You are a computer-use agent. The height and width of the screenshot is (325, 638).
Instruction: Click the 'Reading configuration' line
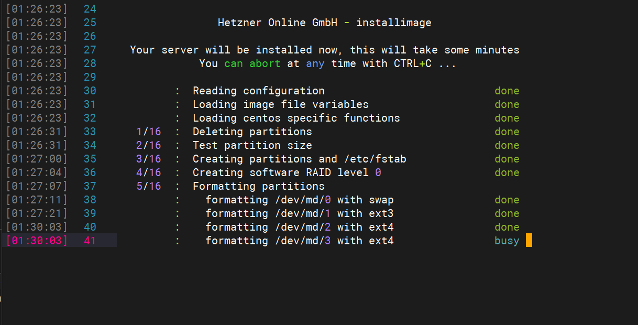point(259,91)
